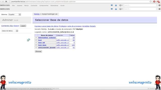Click table count 28 for information_schema
161x90 pixels.
coord(74,38)
